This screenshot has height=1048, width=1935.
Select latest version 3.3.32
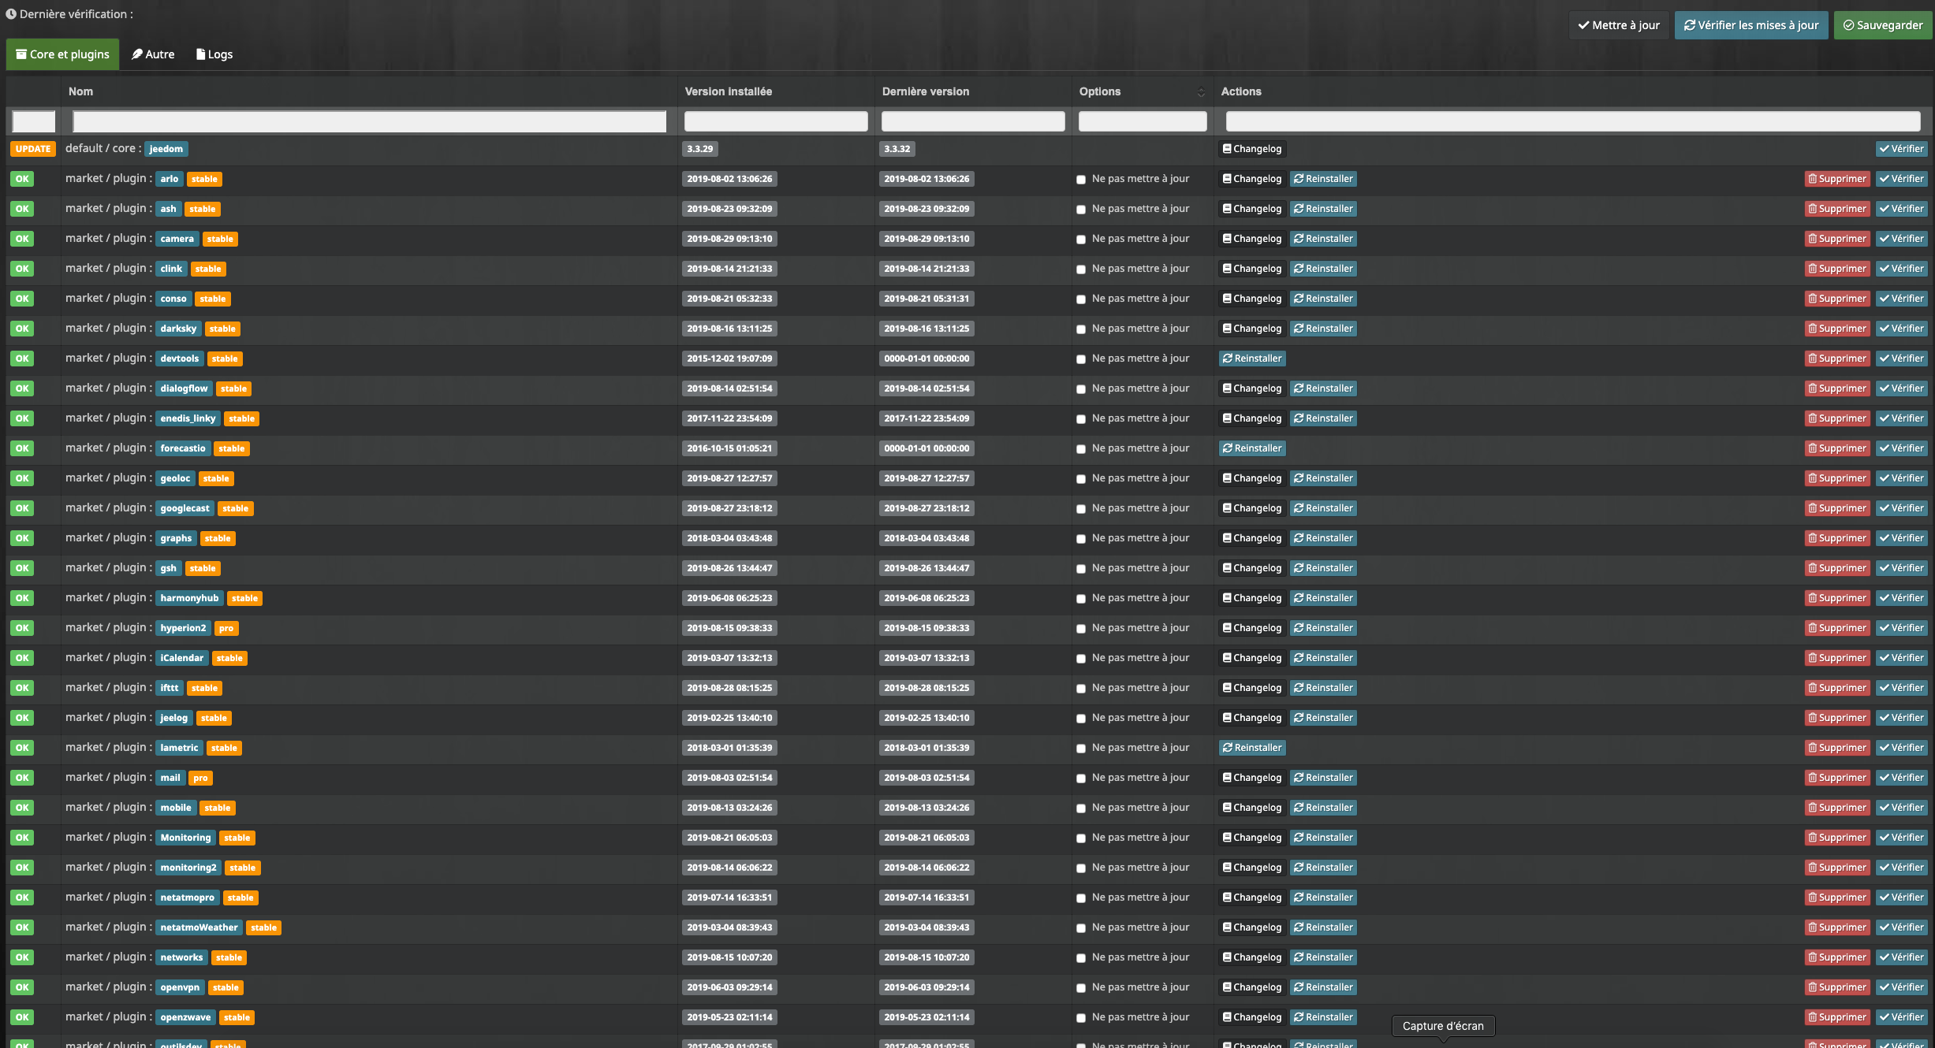pyautogui.click(x=897, y=149)
